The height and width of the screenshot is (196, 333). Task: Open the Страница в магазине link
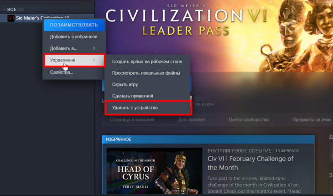[x=132, y=119]
